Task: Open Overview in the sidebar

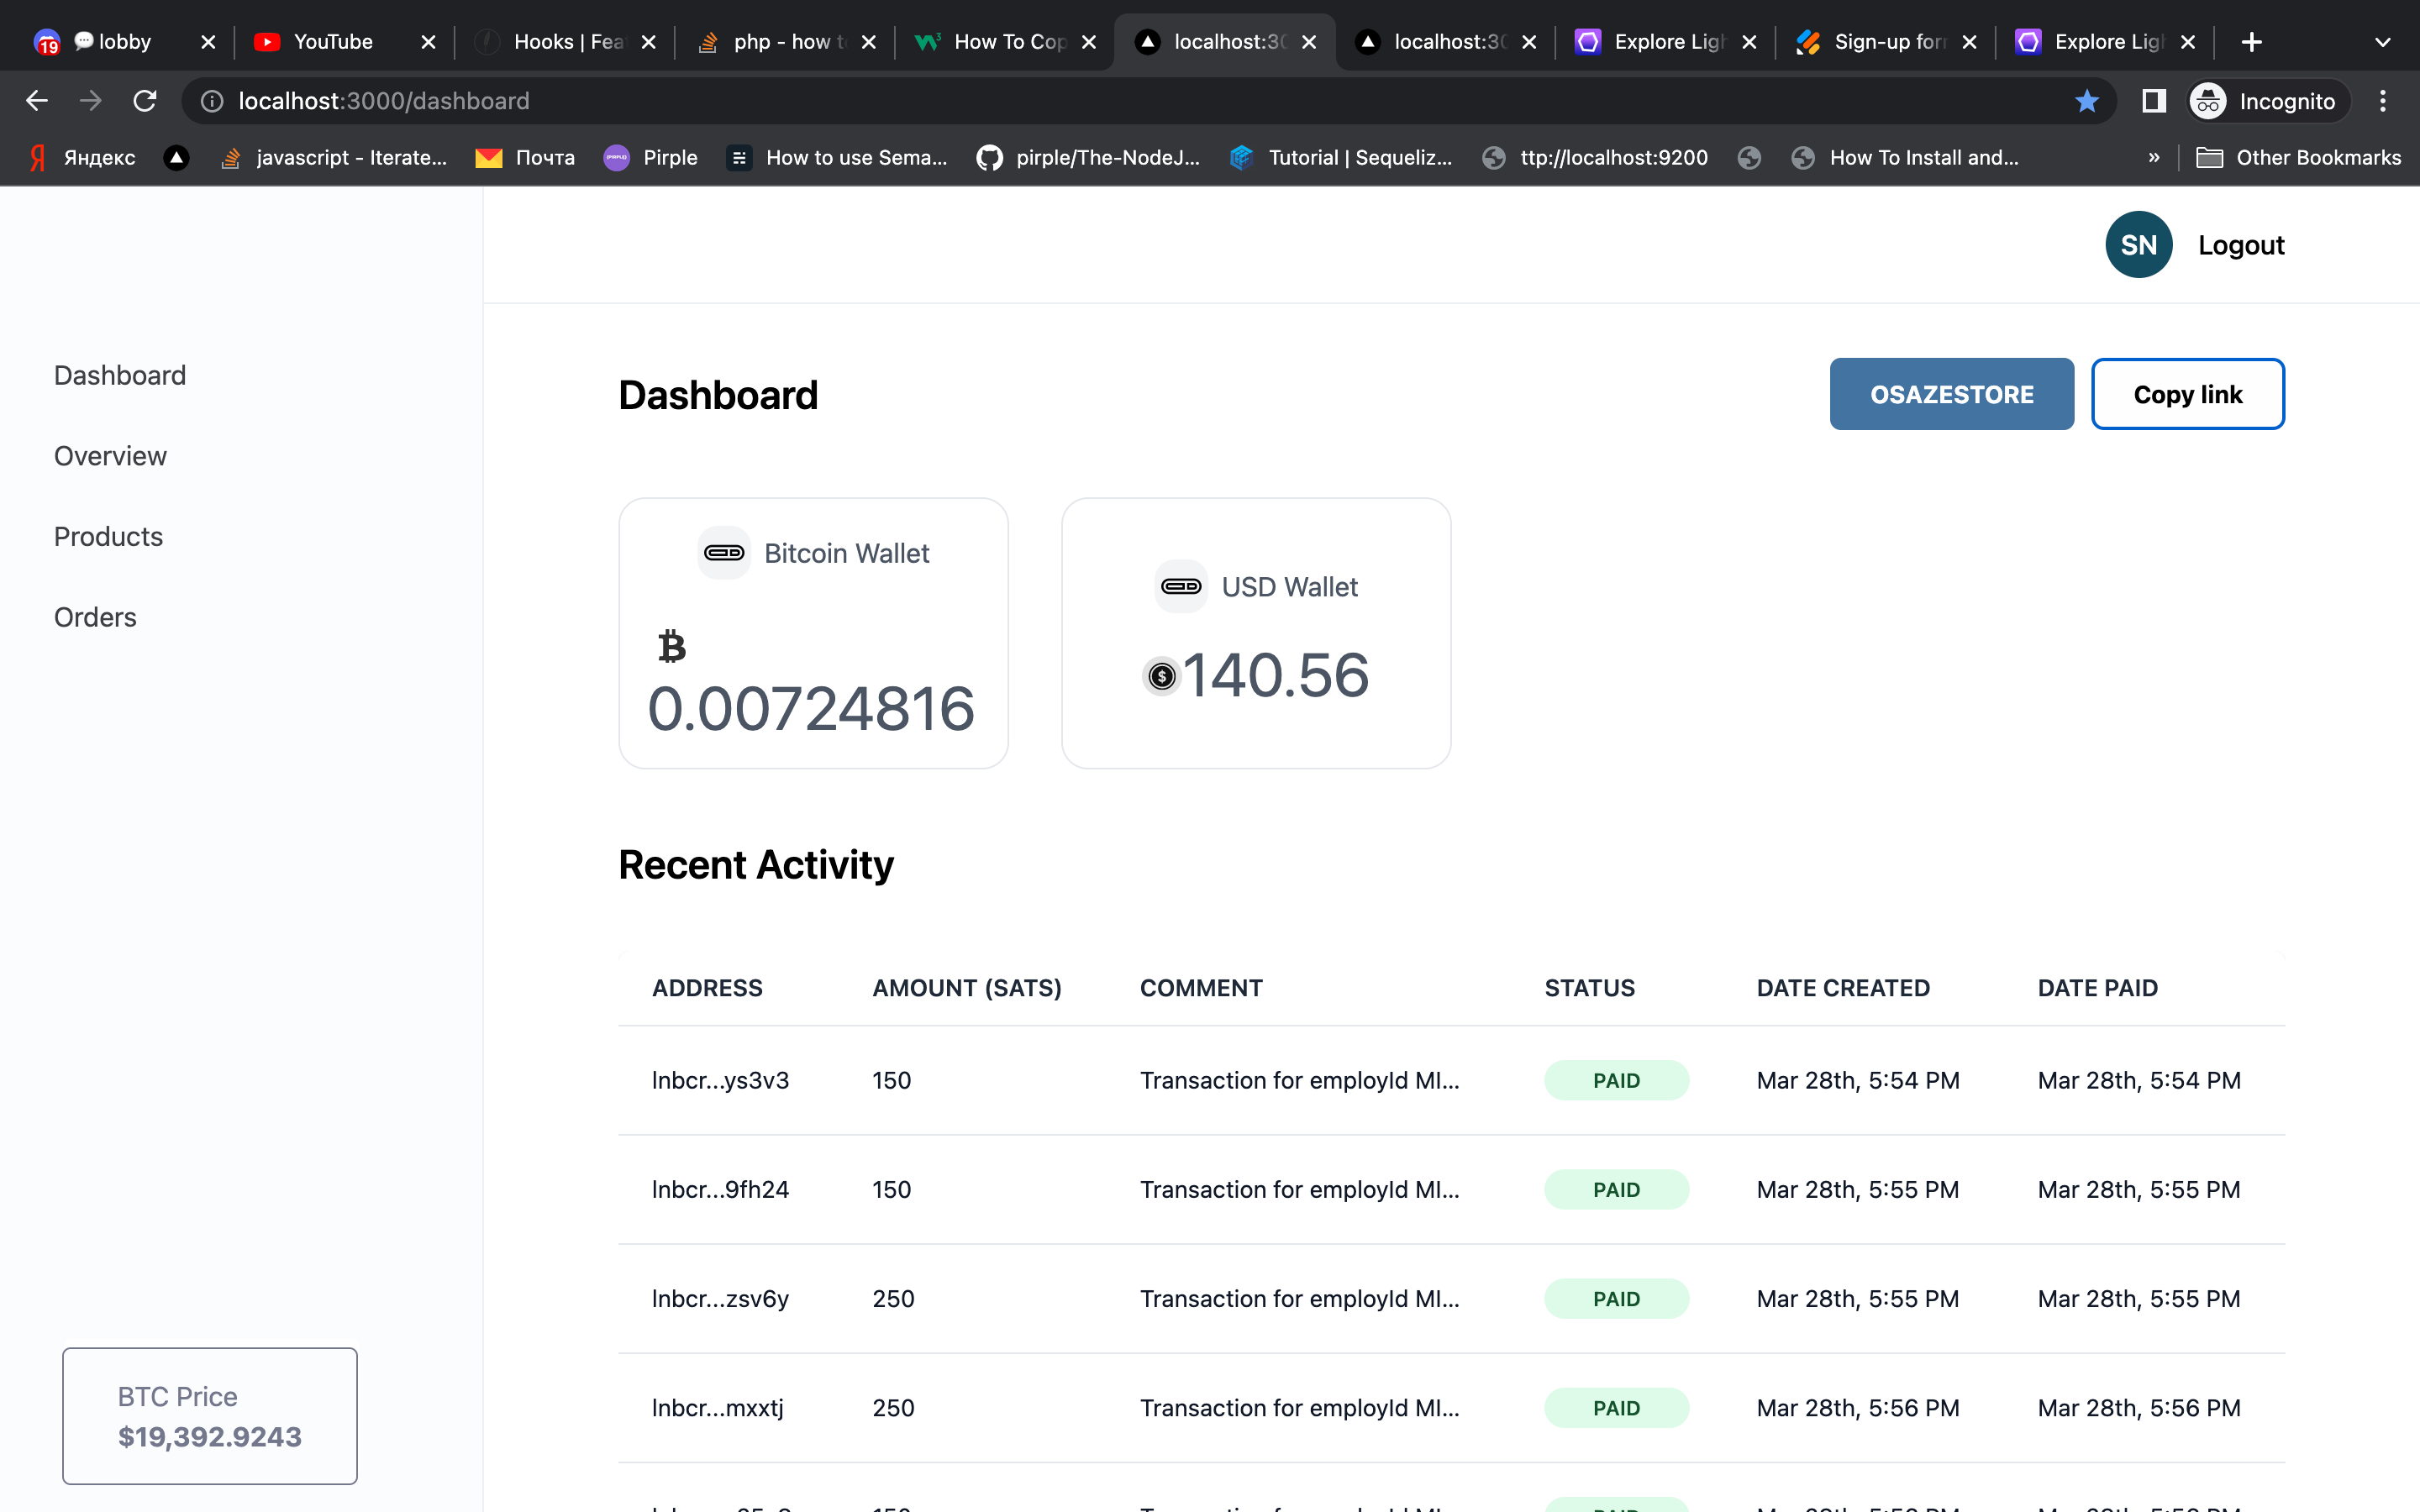Action: pos(110,456)
